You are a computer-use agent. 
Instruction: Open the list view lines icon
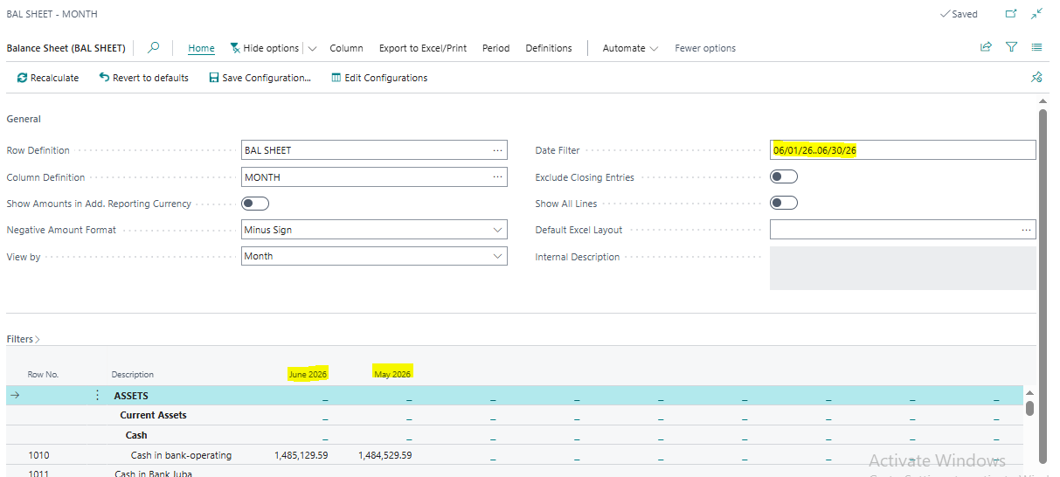point(1036,48)
